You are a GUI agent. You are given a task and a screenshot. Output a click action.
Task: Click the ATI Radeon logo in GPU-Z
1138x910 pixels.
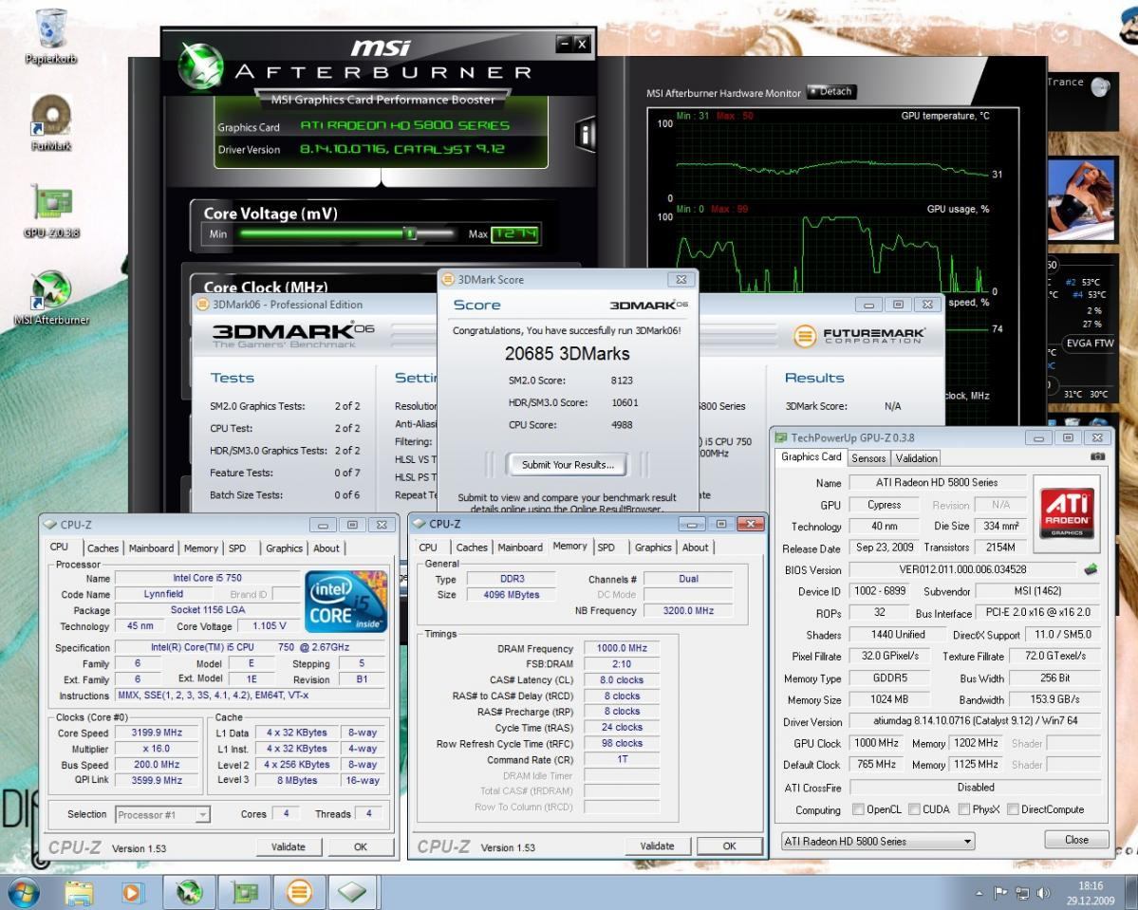point(1067,513)
